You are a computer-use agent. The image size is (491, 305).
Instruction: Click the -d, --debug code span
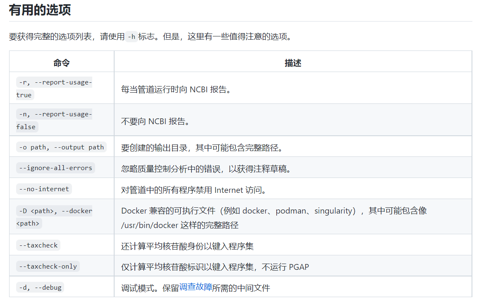[40, 287]
